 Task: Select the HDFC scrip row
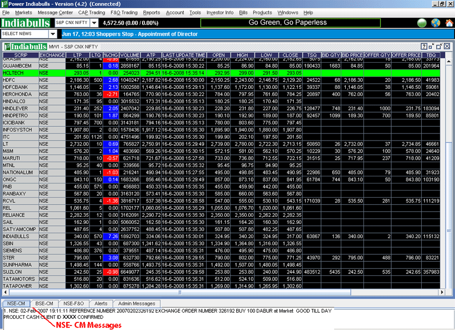221,80
